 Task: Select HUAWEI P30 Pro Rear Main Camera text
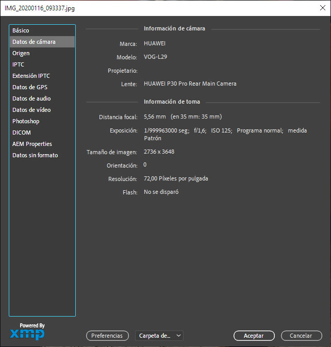(190, 84)
